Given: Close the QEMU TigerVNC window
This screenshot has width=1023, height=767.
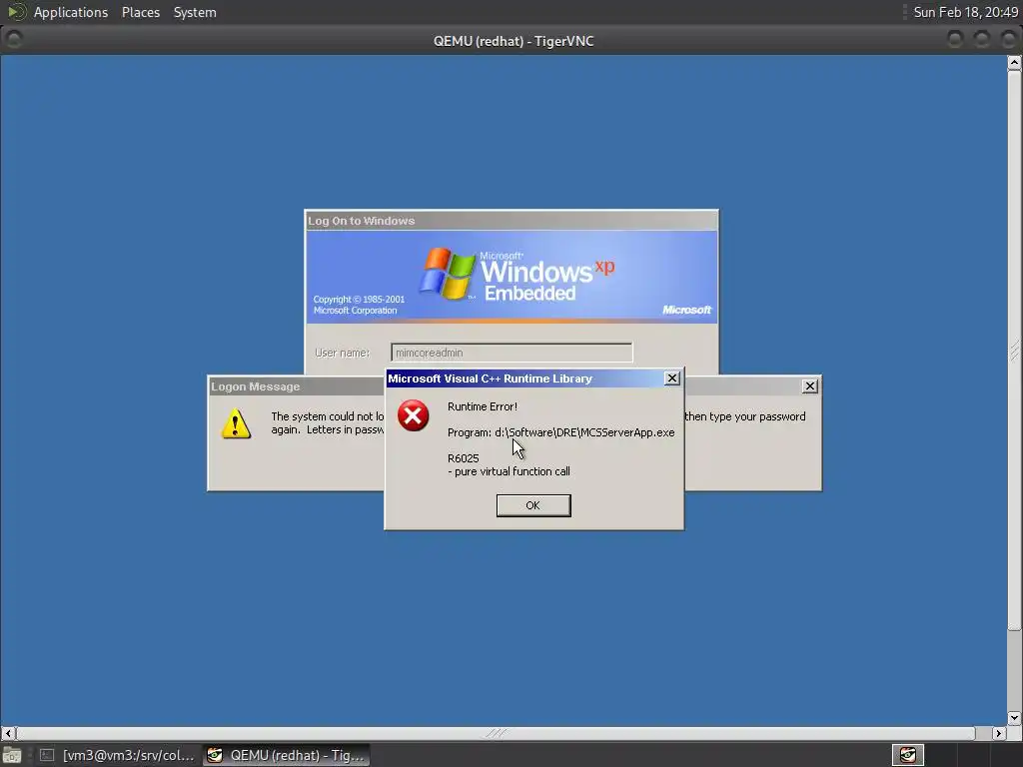Looking at the screenshot, I should pos(1008,40).
